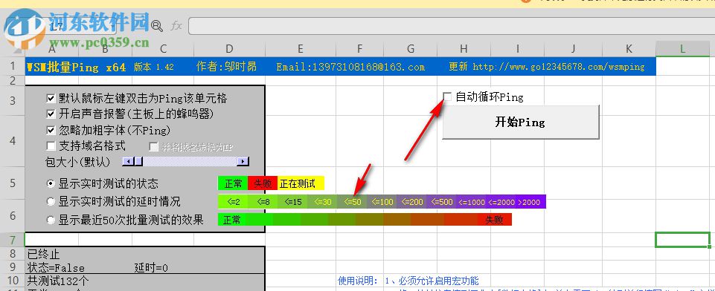Click the 版本 1.42 text

(154, 67)
